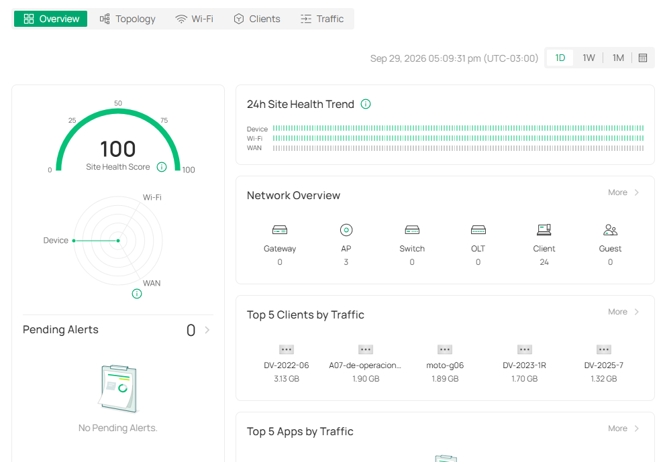This screenshot has width=665, height=462.
Task: Open More for Top 5 Clients by Traffic
Action: (623, 312)
